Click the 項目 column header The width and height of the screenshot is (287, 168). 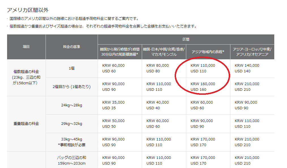point(26,47)
